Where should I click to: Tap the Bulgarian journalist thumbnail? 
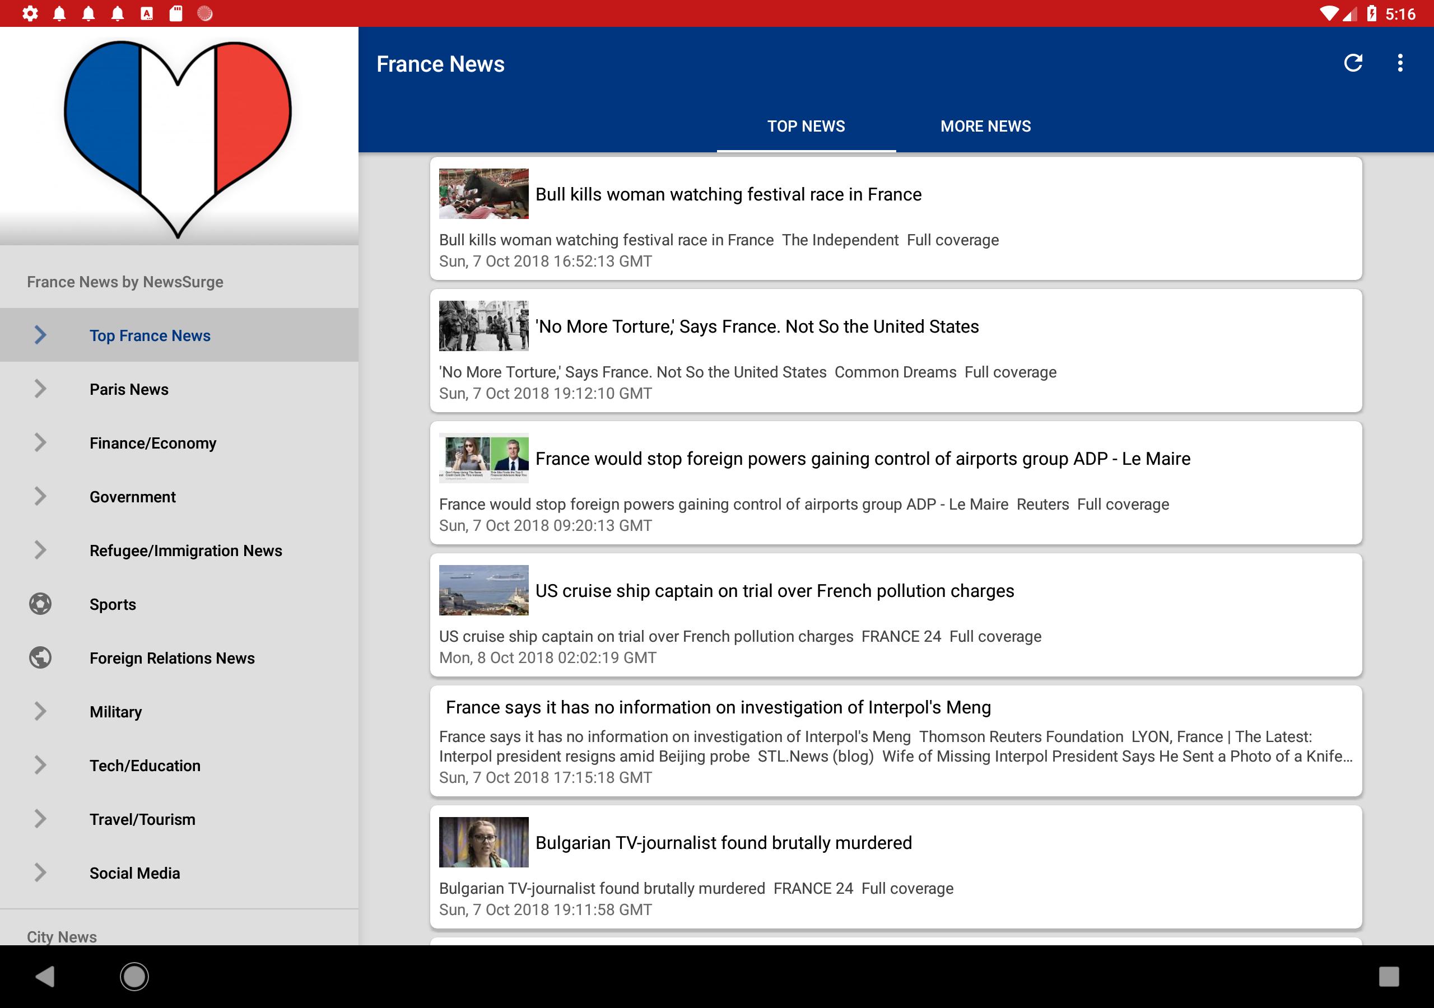click(483, 842)
